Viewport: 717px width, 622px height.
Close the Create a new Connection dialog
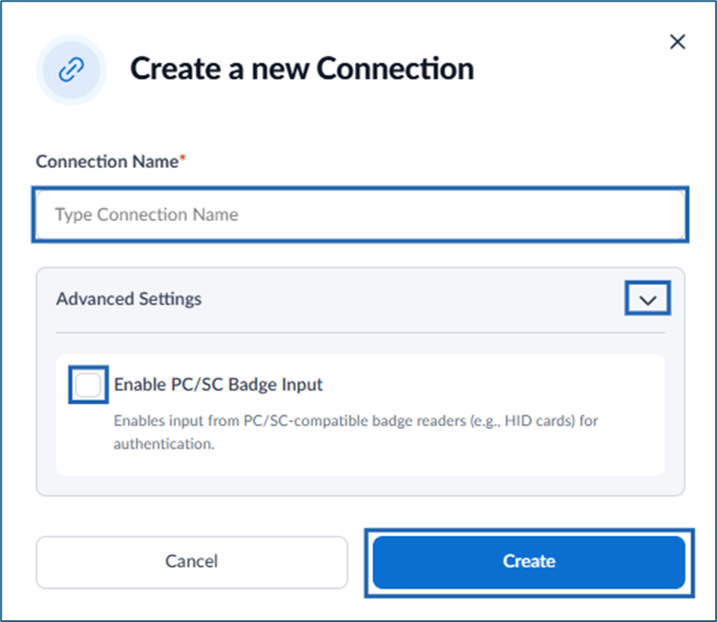click(677, 42)
